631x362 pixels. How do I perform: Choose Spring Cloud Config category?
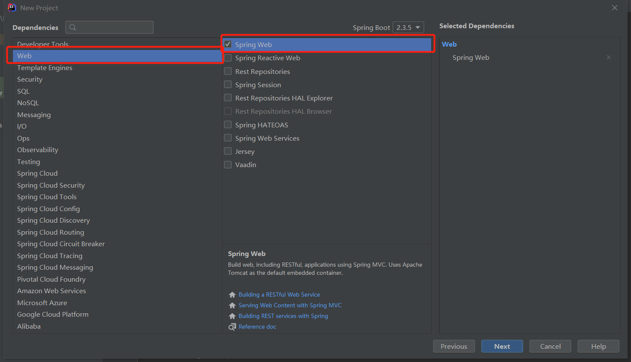(x=117, y=209)
